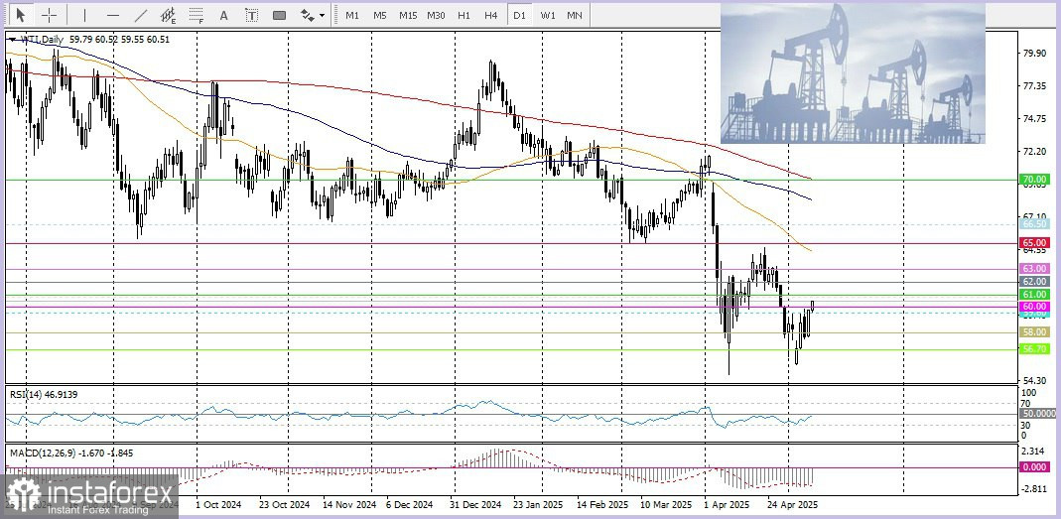Click the olive 58.00 price label

tap(1035, 332)
